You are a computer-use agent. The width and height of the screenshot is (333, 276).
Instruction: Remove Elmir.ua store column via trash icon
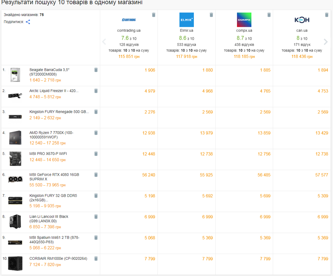(211, 15)
